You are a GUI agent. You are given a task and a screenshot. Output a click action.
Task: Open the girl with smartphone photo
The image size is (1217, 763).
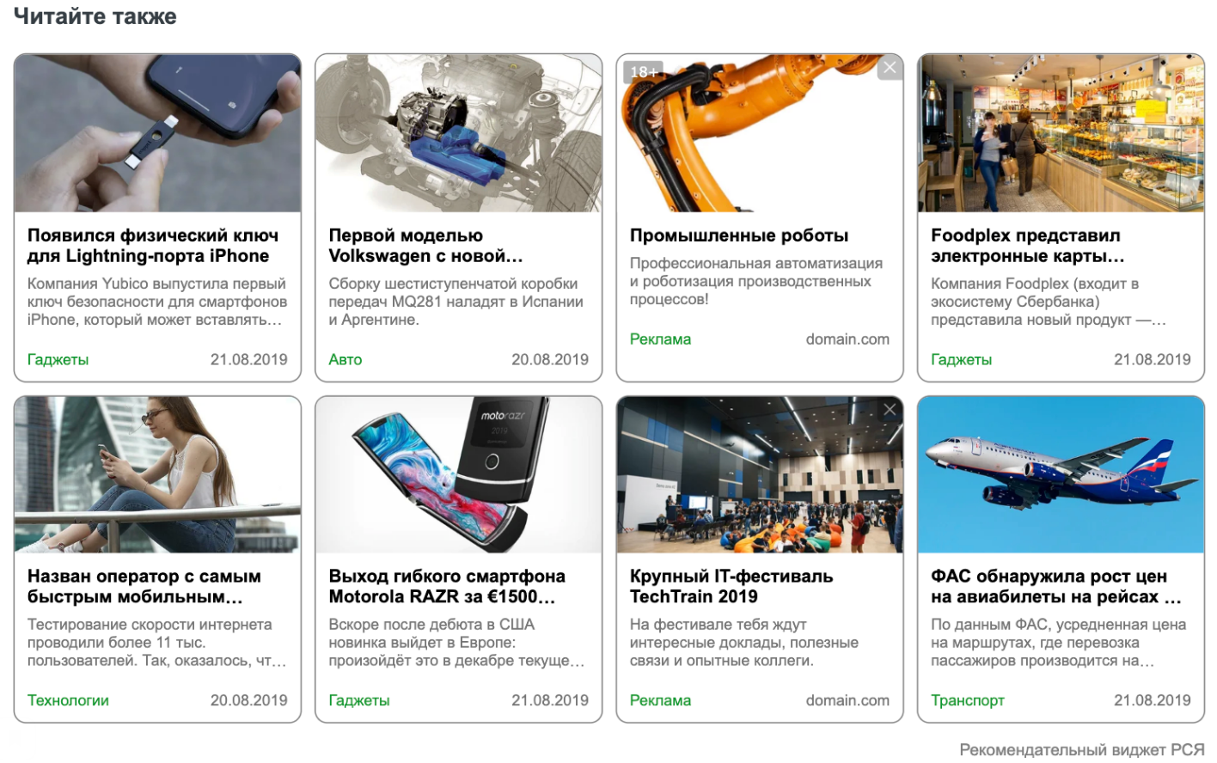(x=157, y=474)
